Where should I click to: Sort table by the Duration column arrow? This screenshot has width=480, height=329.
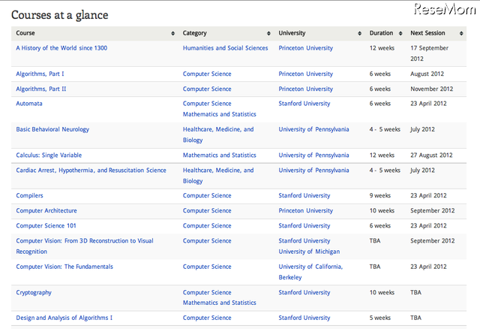pyautogui.click(x=400, y=33)
